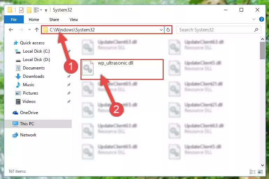Click the pin icon beside Downloads
The image size is (269, 179).
coord(69,76)
